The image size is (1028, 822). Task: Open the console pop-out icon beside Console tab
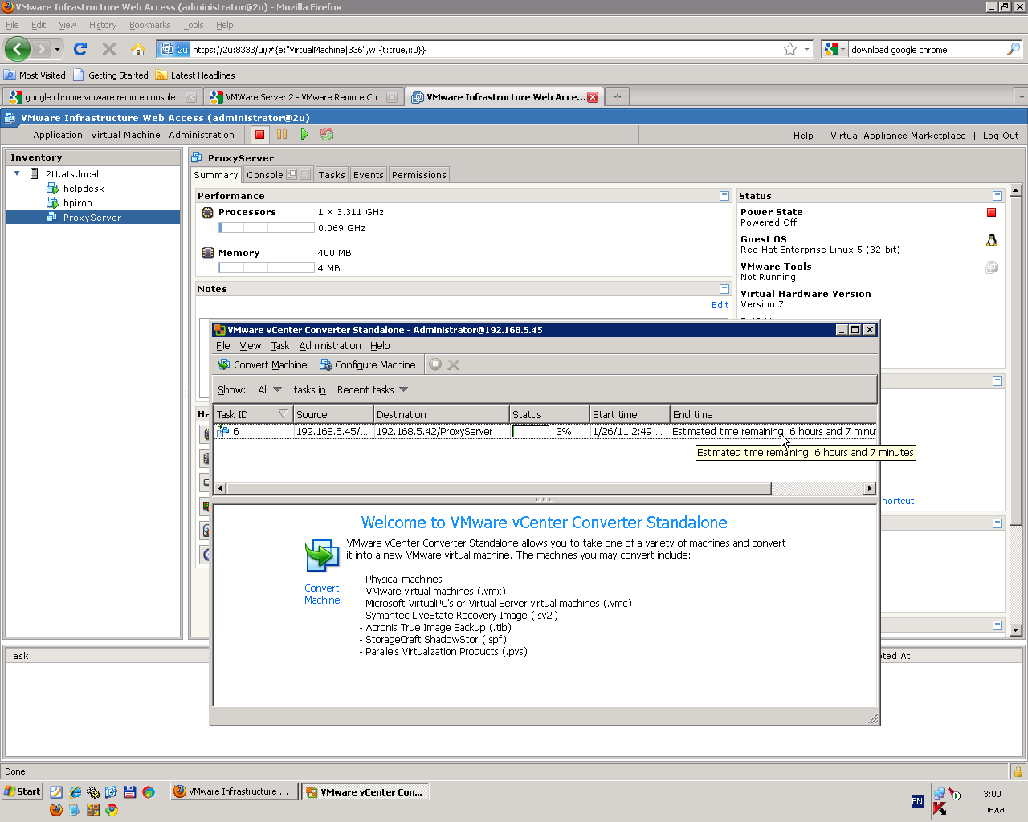click(x=292, y=174)
